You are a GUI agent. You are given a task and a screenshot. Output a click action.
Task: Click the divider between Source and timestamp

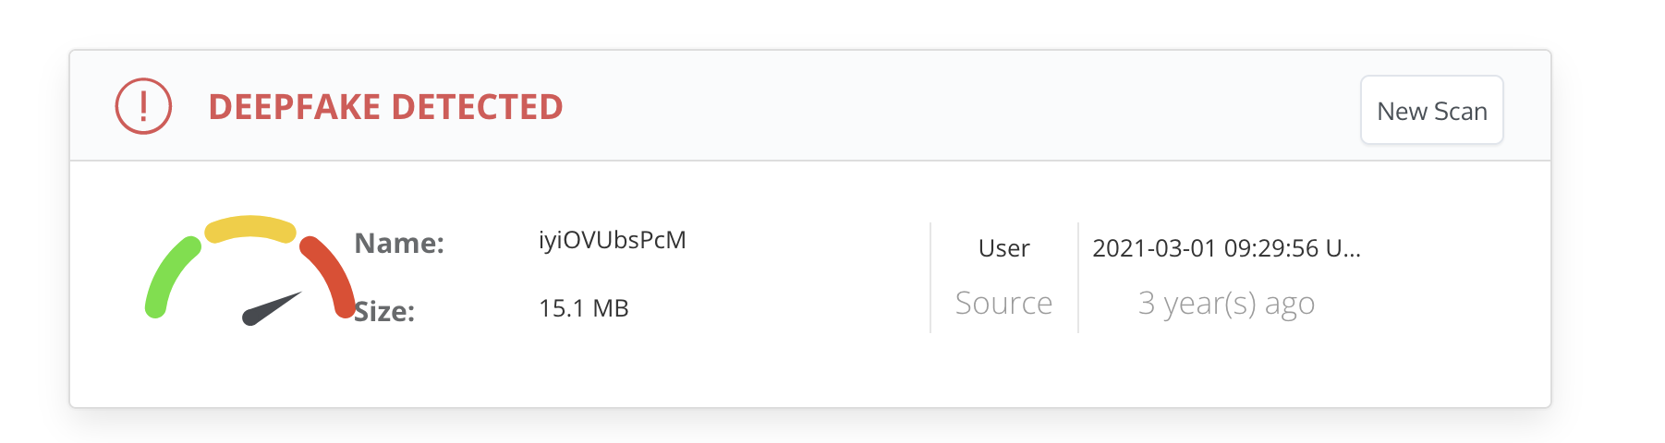point(1078,277)
